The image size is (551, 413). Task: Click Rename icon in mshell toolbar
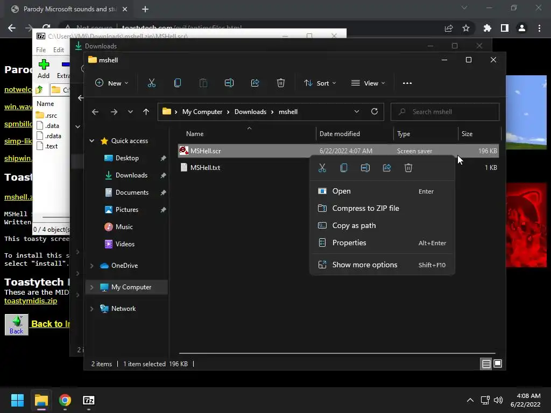[229, 83]
